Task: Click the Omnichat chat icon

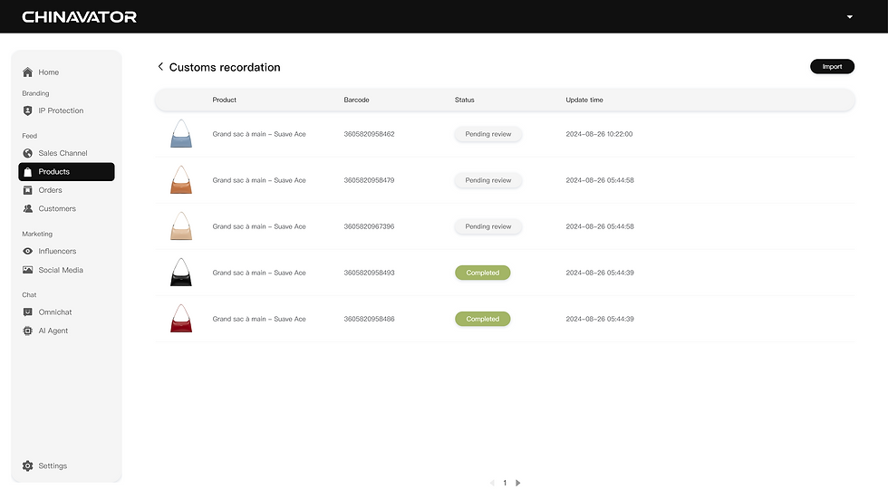Action: point(27,312)
